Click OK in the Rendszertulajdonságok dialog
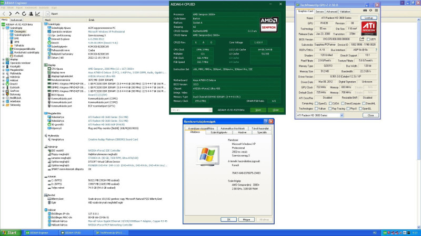Image resolution: width=421 pixels, height=236 pixels. tap(228, 219)
